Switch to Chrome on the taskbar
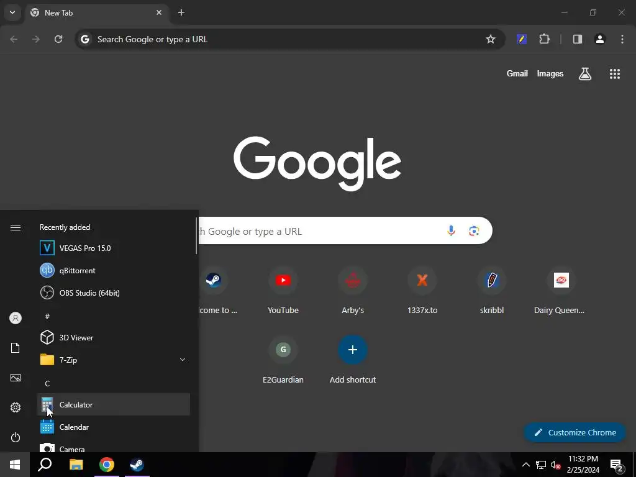 tap(107, 465)
